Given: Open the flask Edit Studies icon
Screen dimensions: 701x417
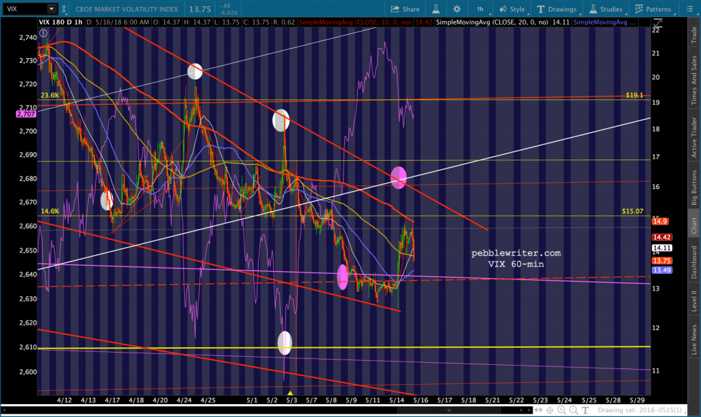Looking at the screenshot, I should click(433, 9).
